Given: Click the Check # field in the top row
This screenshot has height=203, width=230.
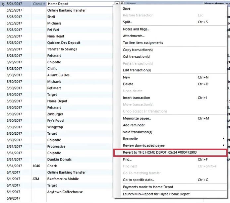Looking at the screenshot, I should tap(39, 4).
